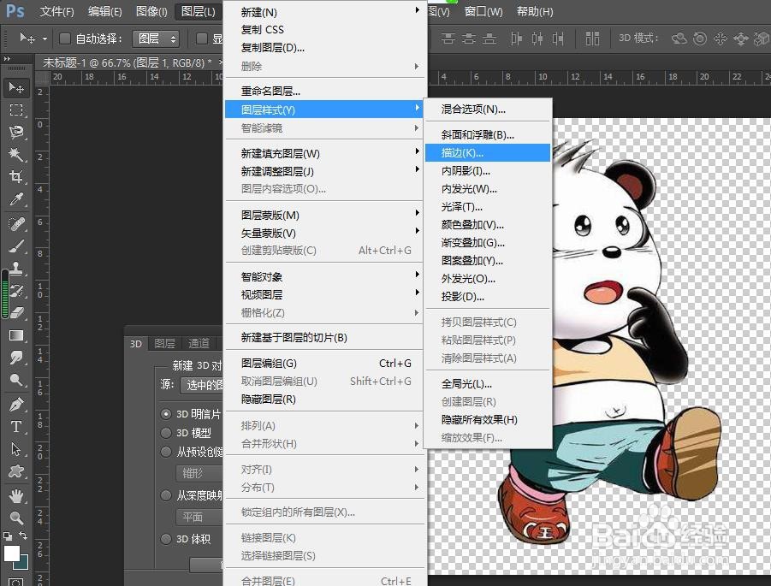This screenshot has height=586, width=771.
Task: Select the Path Selection tool
Action: (16, 449)
